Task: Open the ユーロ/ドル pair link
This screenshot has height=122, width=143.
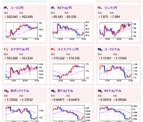Action: (x=112, y=49)
